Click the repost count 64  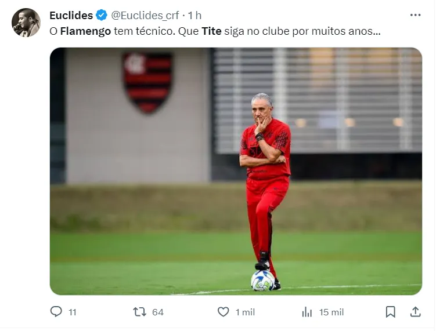[158, 312]
